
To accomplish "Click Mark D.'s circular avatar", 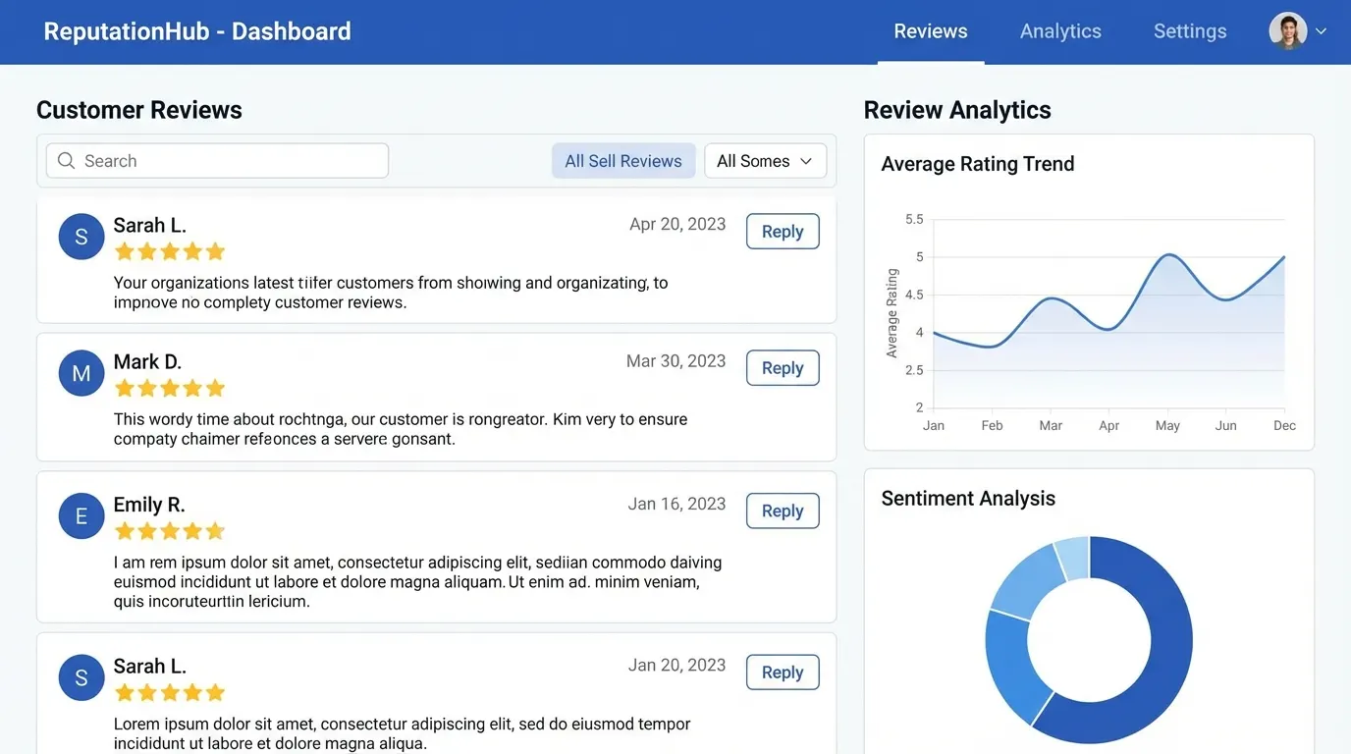I will (x=81, y=373).
